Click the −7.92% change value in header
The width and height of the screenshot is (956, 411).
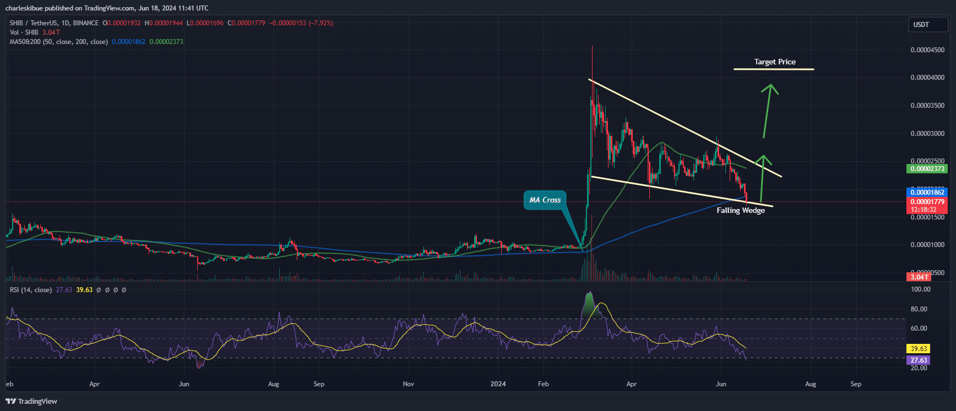coord(321,23)
